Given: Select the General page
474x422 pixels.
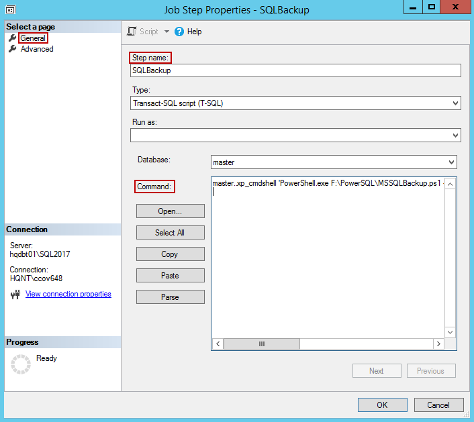Looking at the screenshot, I should point(33,38).
